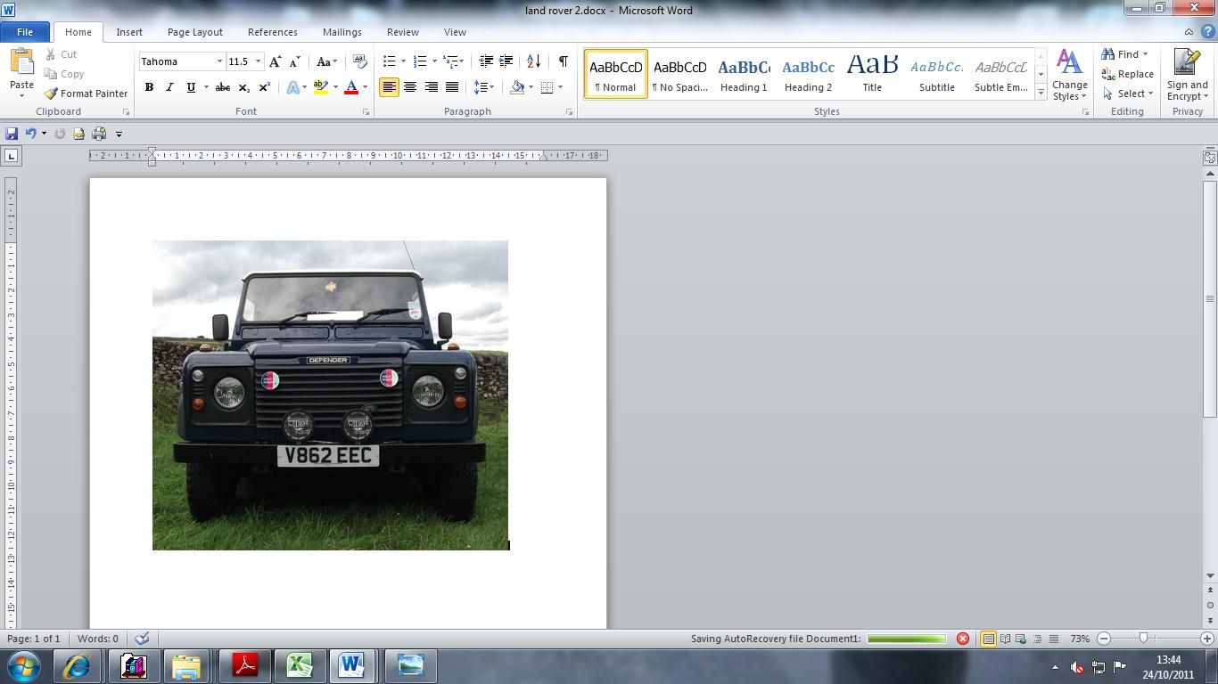
Task: Apply the Heading 1 style
Action: click(744, 74)
